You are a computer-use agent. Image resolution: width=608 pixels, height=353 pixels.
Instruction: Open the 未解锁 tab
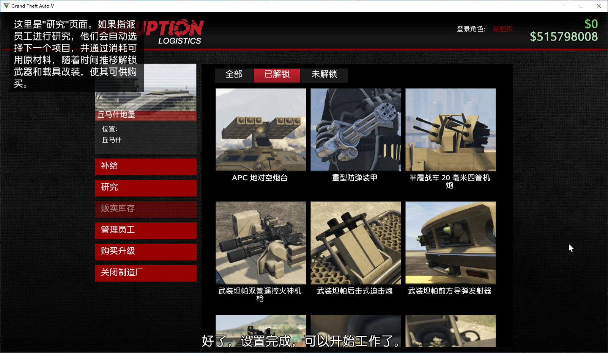point(324,75)
